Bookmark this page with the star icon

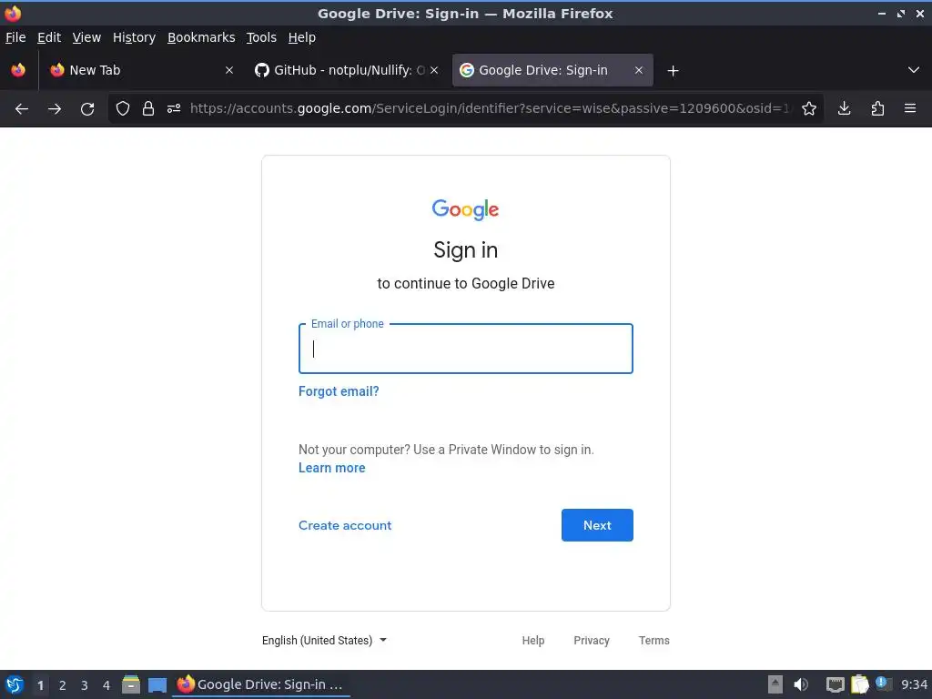click(809, 109)
